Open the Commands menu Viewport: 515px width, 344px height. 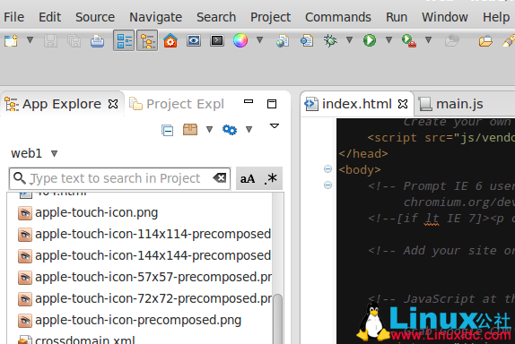click(x=338, y=17)
